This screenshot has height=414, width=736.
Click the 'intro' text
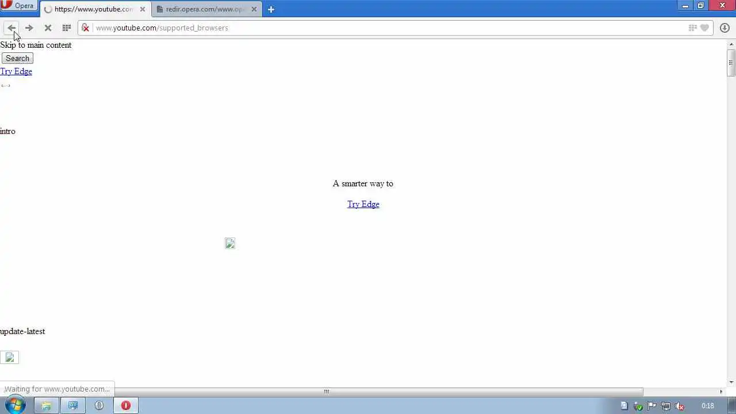tap(7, 131)
